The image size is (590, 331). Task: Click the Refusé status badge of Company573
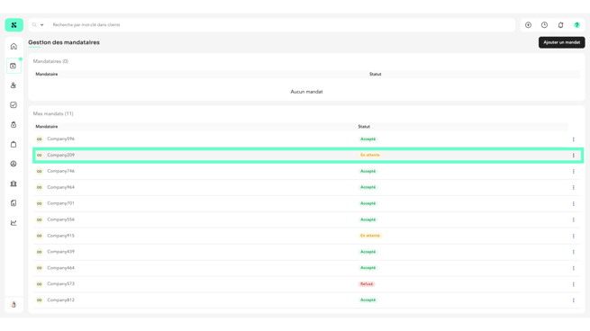tap(366, 284)
